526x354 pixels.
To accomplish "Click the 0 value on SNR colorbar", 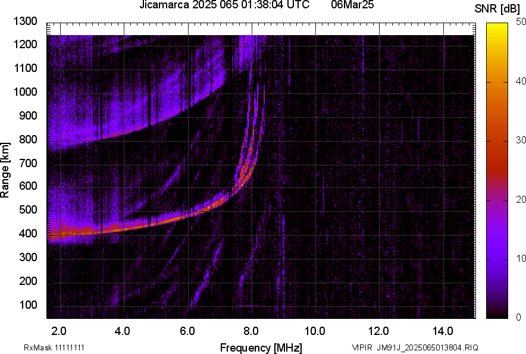I will (519, 317).
